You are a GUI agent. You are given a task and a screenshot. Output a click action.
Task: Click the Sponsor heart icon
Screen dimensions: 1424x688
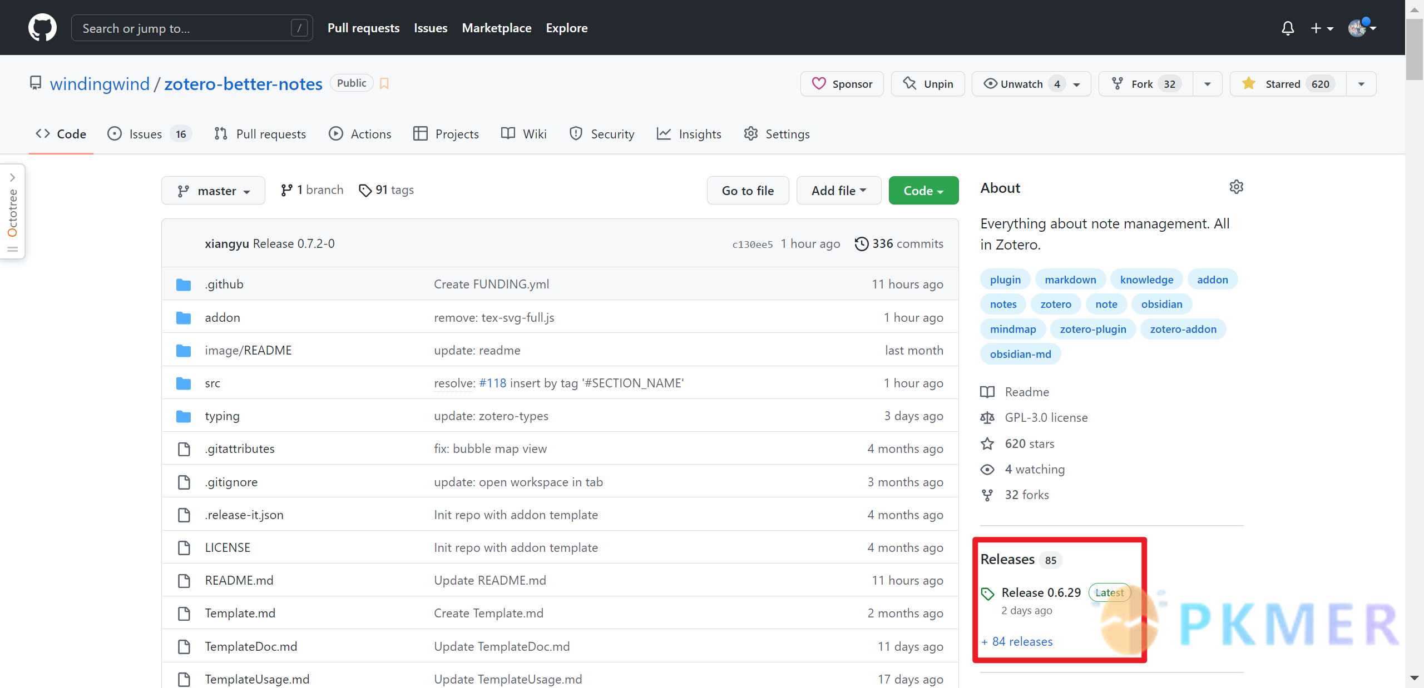click(817, 83)
